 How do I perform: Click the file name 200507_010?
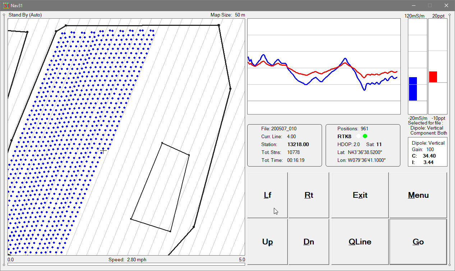[284, 129]
